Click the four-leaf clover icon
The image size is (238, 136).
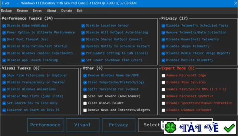170,127
